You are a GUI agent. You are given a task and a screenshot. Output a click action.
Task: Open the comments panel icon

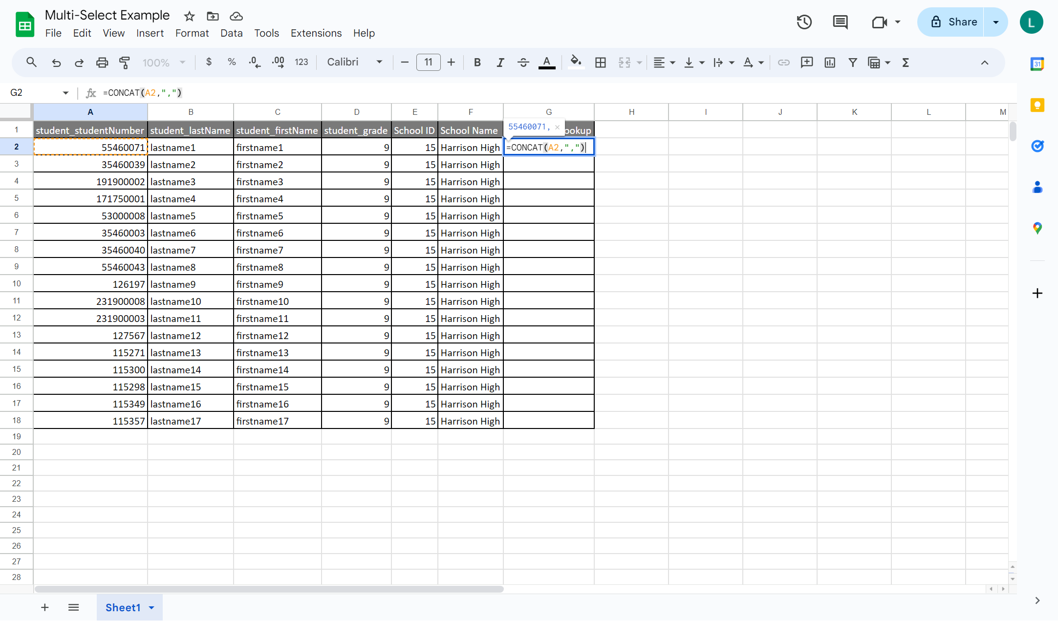tap(840, 22)
